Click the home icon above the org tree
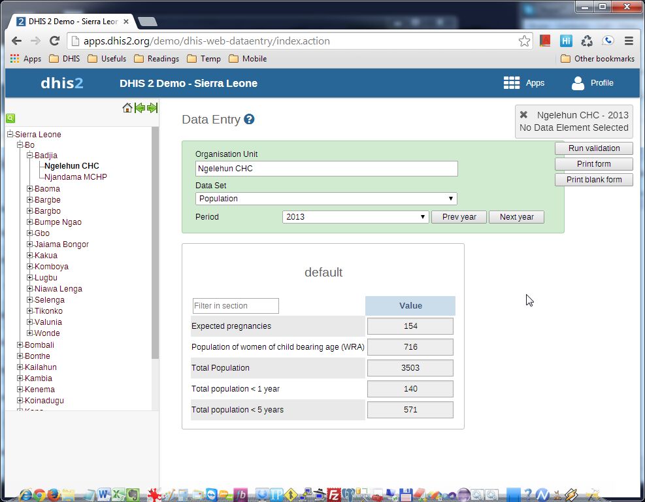The image size is (645, 502). coord(127,108)
